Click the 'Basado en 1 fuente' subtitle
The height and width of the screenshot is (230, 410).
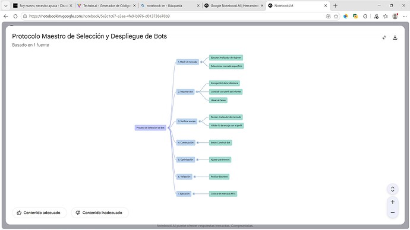pos(30,45)
